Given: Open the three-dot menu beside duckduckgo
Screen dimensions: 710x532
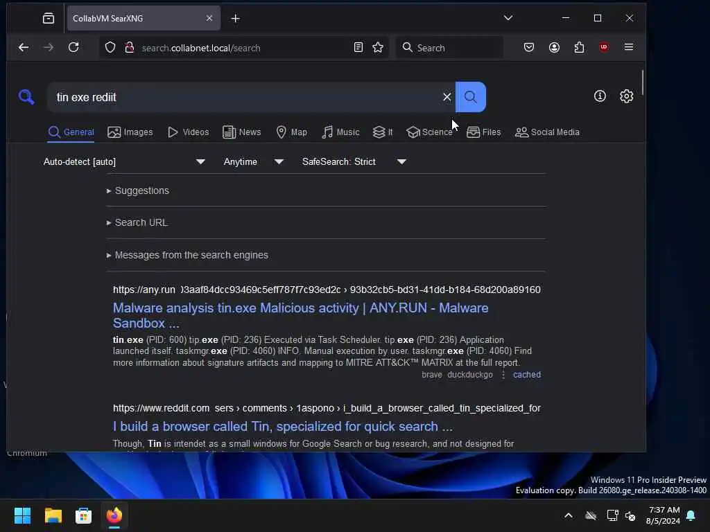Looking at the screenshot, I should (x=503, y=375).
